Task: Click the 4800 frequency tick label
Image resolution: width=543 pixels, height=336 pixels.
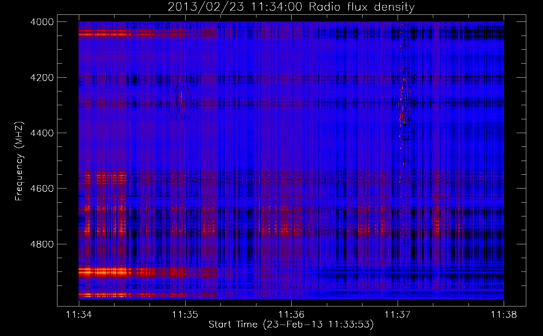Action: pyautogui.click(x=42, y=244)
